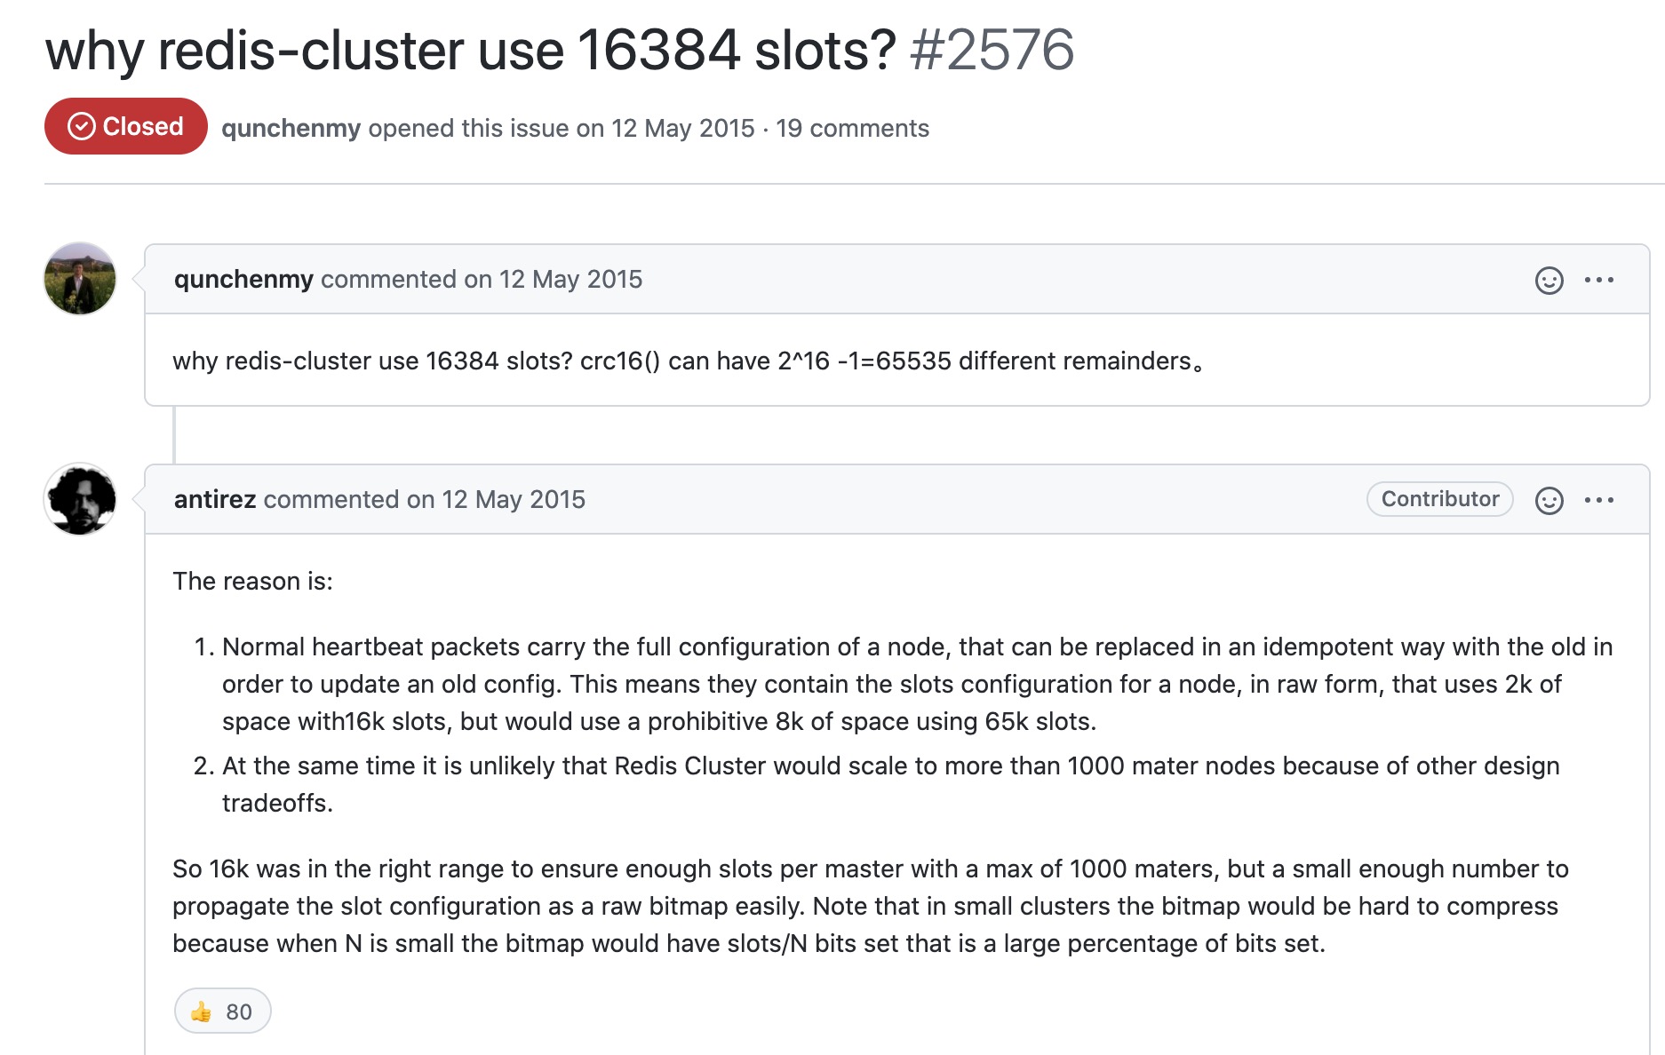Open the 12 May 2015 timestamp on antirez's comment
Screen dimensions: 1665x1055
point(514,499)
